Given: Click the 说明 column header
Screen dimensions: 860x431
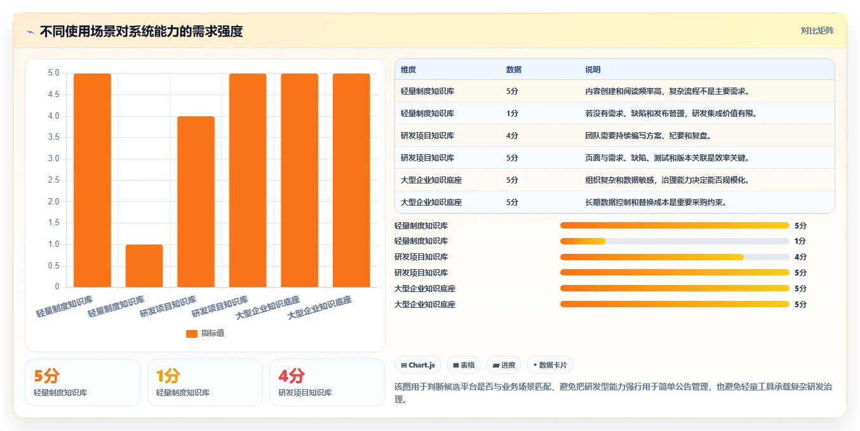Looking at the screenshot, I should coord(593,70).
